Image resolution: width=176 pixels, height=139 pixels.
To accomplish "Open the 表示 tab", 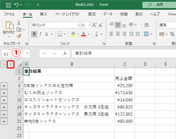I will (x=139, y=14).
